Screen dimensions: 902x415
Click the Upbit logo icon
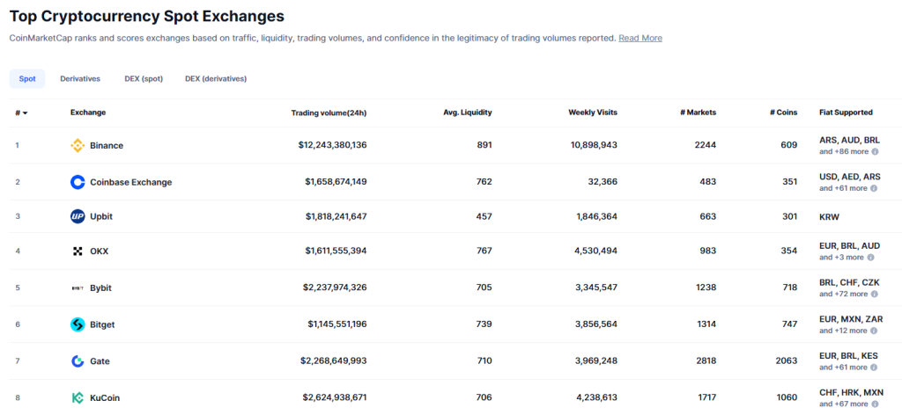tap(78, 216)
